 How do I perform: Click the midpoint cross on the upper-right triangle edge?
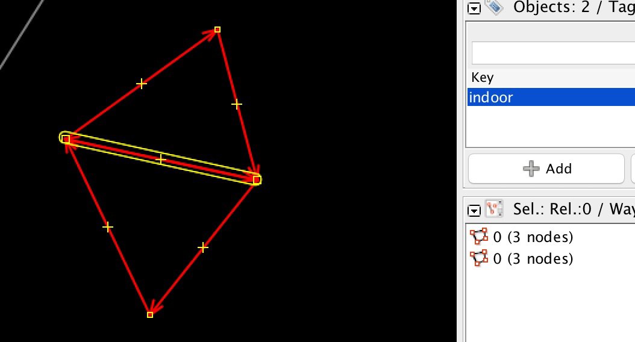click(237, 104)
